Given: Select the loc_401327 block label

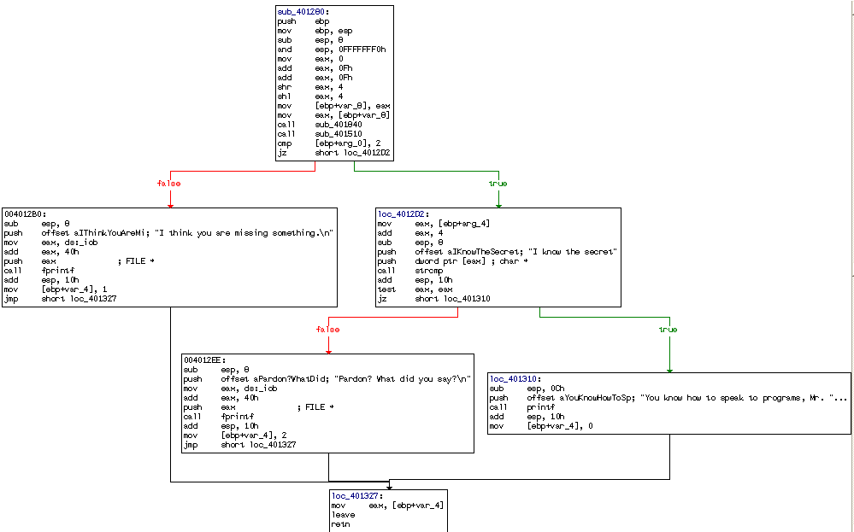Looking at the screenshot, I should pos(358,496).
